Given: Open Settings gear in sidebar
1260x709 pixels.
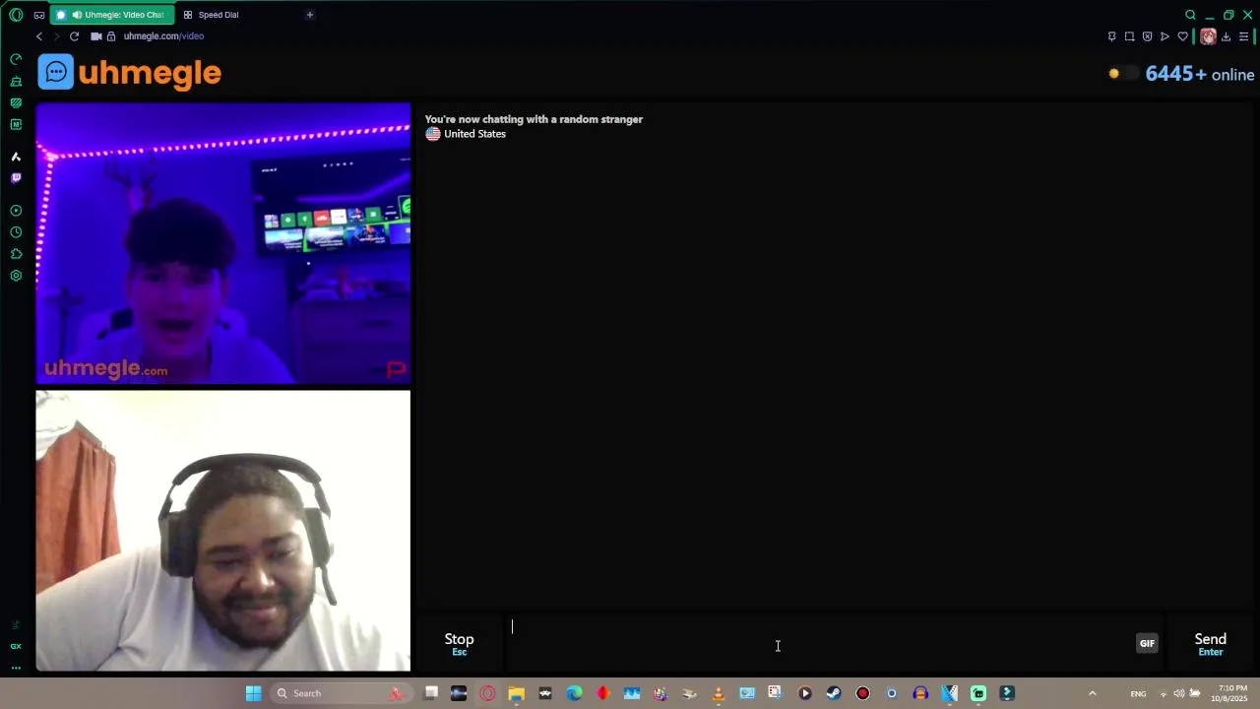Looking at the screenshot, I should coord(16,276).
